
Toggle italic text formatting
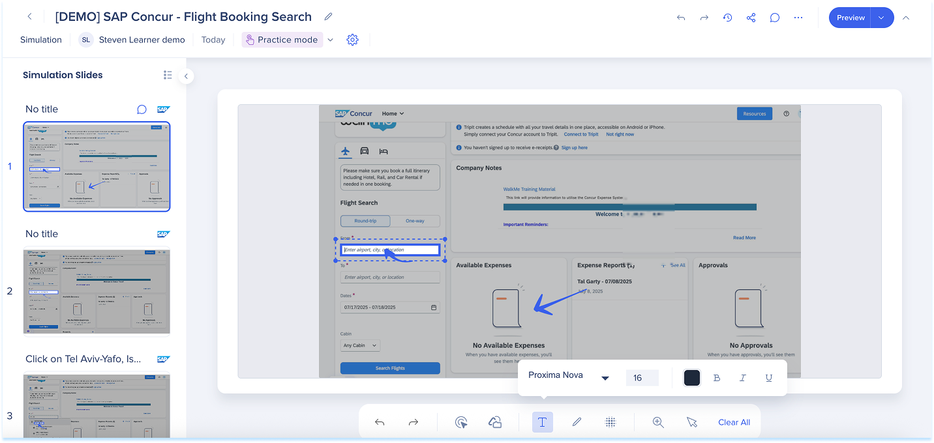point(743,378)
